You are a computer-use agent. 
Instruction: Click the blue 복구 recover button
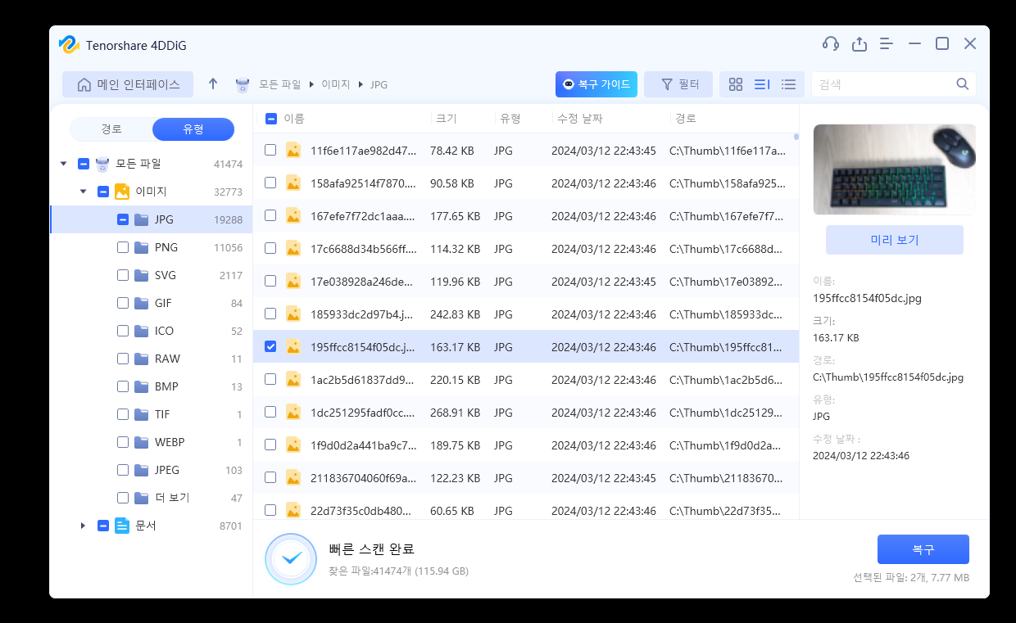pos(923,549)
